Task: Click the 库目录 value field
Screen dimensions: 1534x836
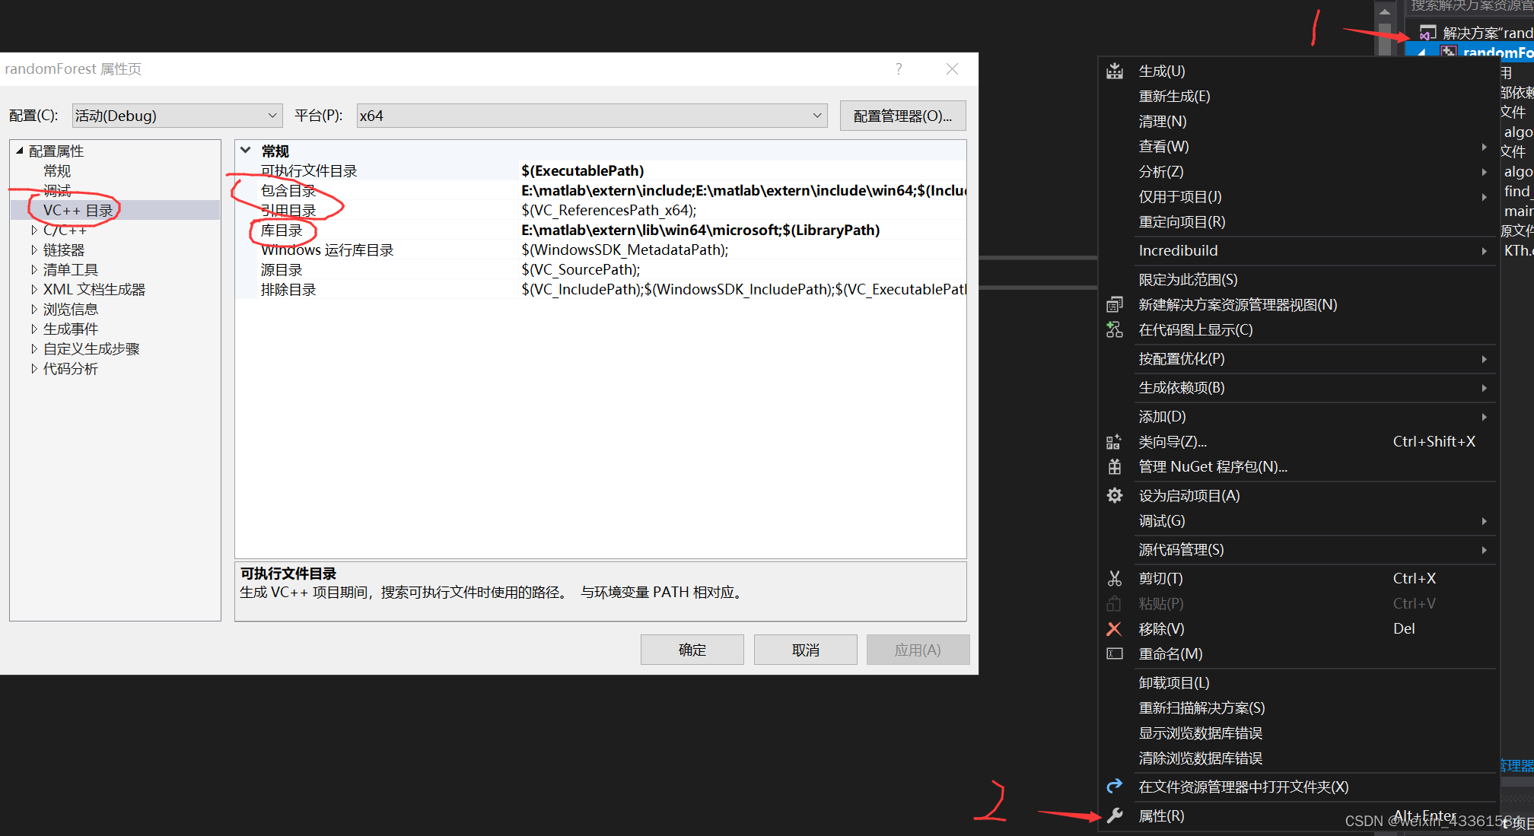Action: point(742,230)
